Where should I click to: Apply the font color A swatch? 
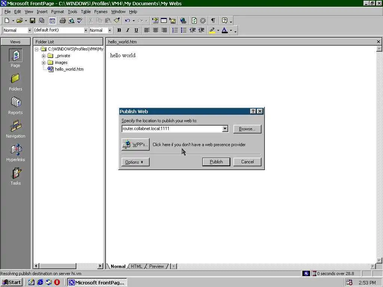point(225,30)
